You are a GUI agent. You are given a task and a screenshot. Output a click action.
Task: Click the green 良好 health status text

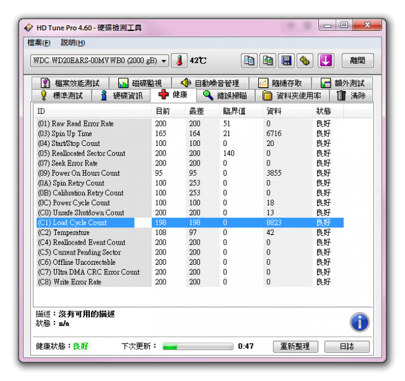80,346
